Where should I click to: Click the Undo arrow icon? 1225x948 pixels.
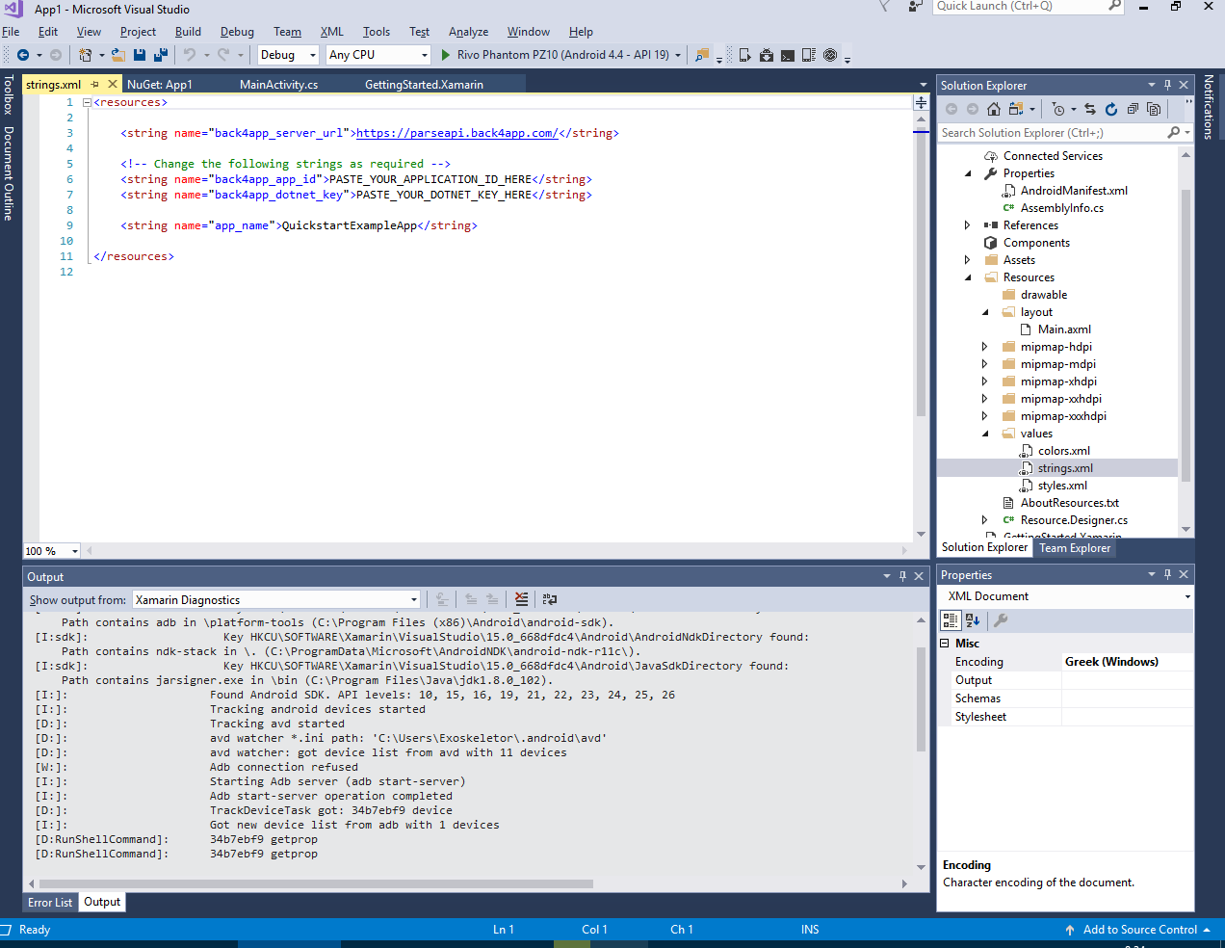(190, 55)
